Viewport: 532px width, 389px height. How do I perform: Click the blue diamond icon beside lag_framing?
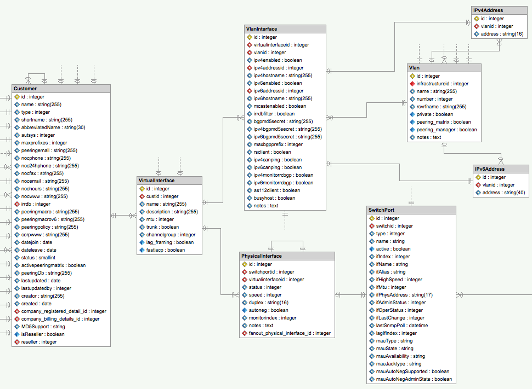pos(142,242)
